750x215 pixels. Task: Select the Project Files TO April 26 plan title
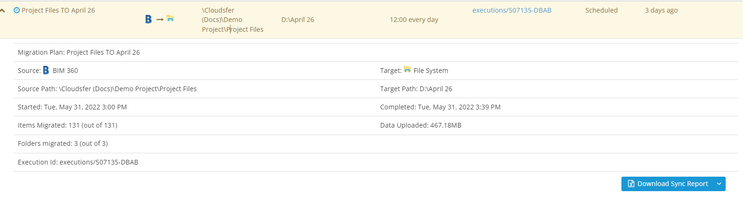(x=58, y=10)
